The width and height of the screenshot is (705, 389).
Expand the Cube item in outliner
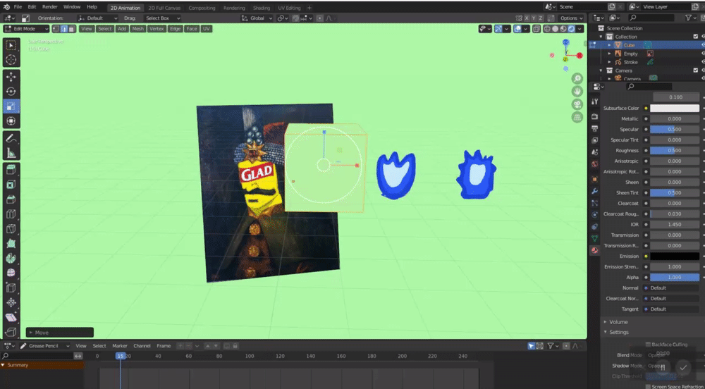point(610,45)
